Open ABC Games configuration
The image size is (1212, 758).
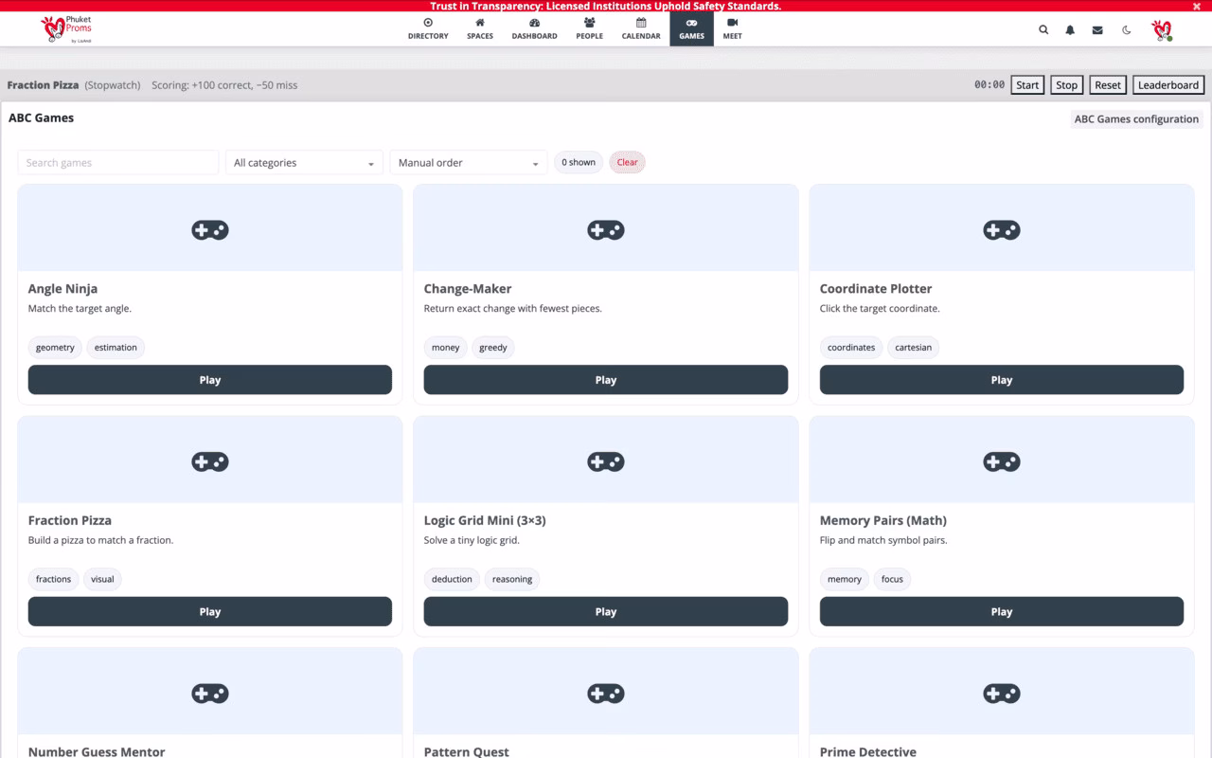point(1136,119)
